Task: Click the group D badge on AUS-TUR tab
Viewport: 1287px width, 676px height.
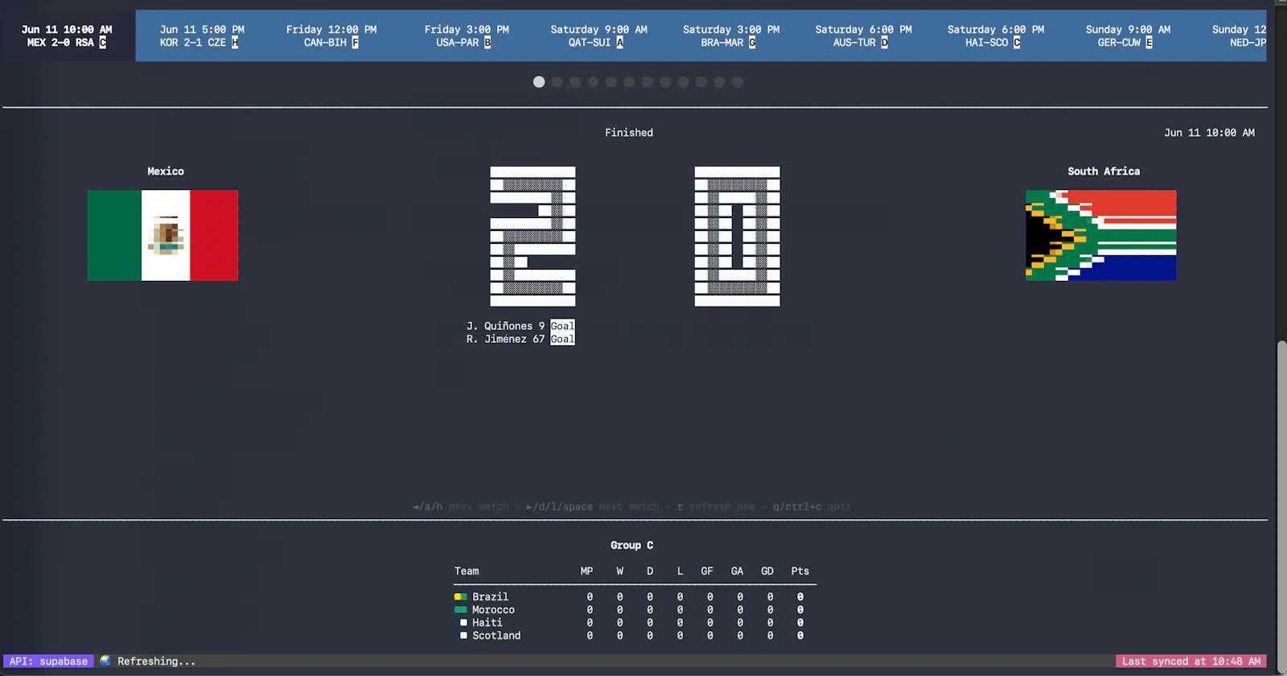Action: click(x=884, y=43)
